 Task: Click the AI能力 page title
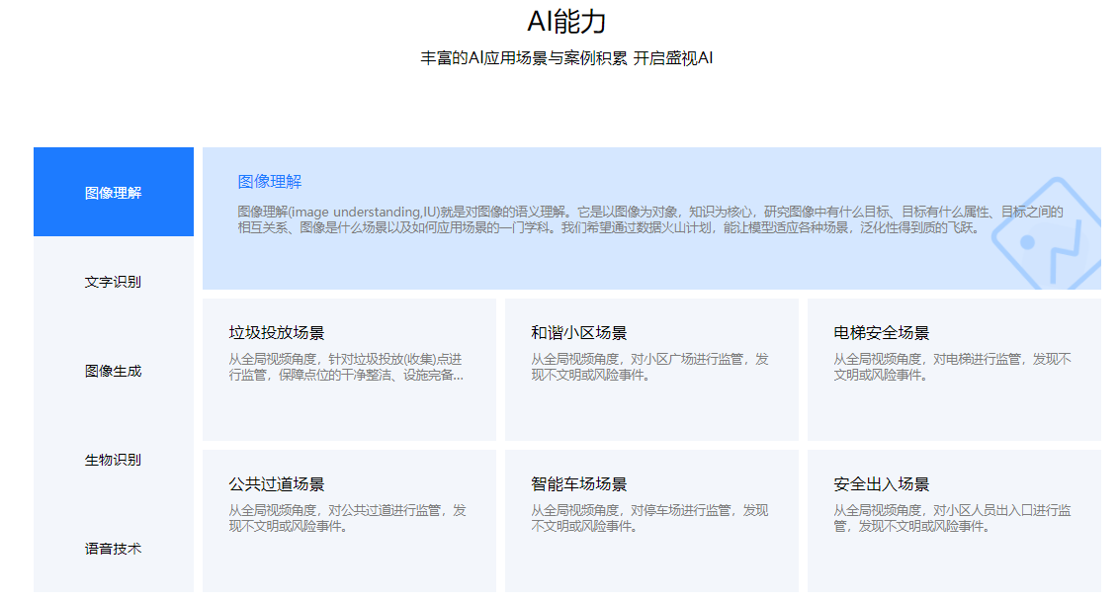click(558, 22)
